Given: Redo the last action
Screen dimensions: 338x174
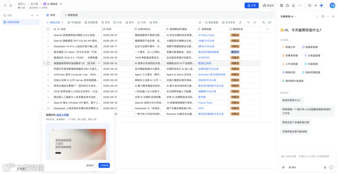Looking at the screenshot, I should point(255,22).
